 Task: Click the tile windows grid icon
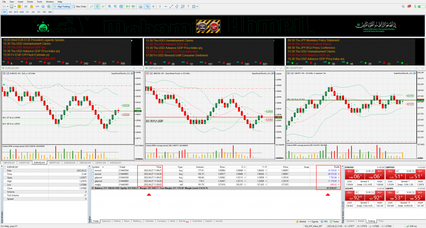(x=121, y=7)
